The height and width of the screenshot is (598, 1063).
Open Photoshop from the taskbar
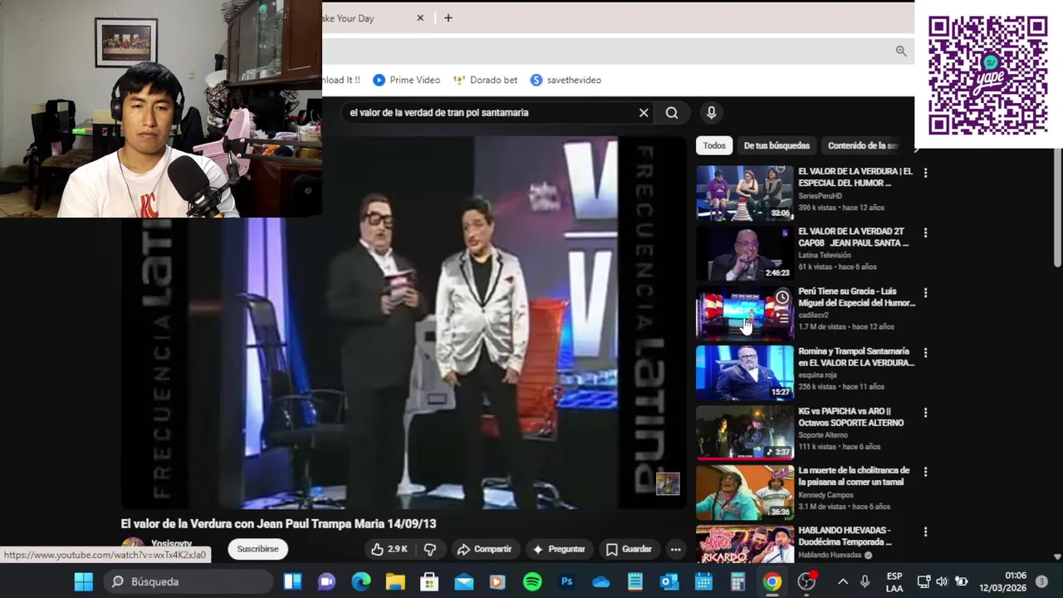tap(567, 581)
